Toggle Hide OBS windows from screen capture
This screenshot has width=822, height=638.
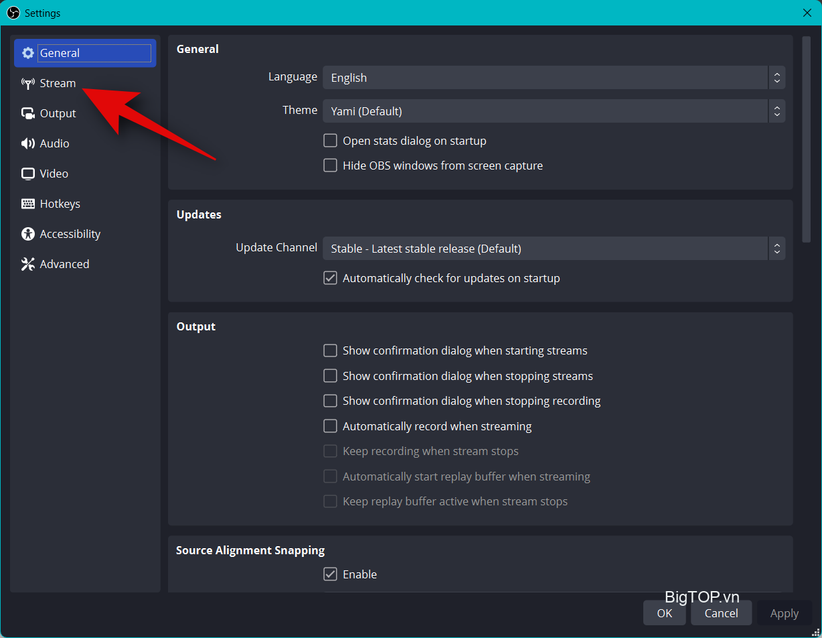330,166
